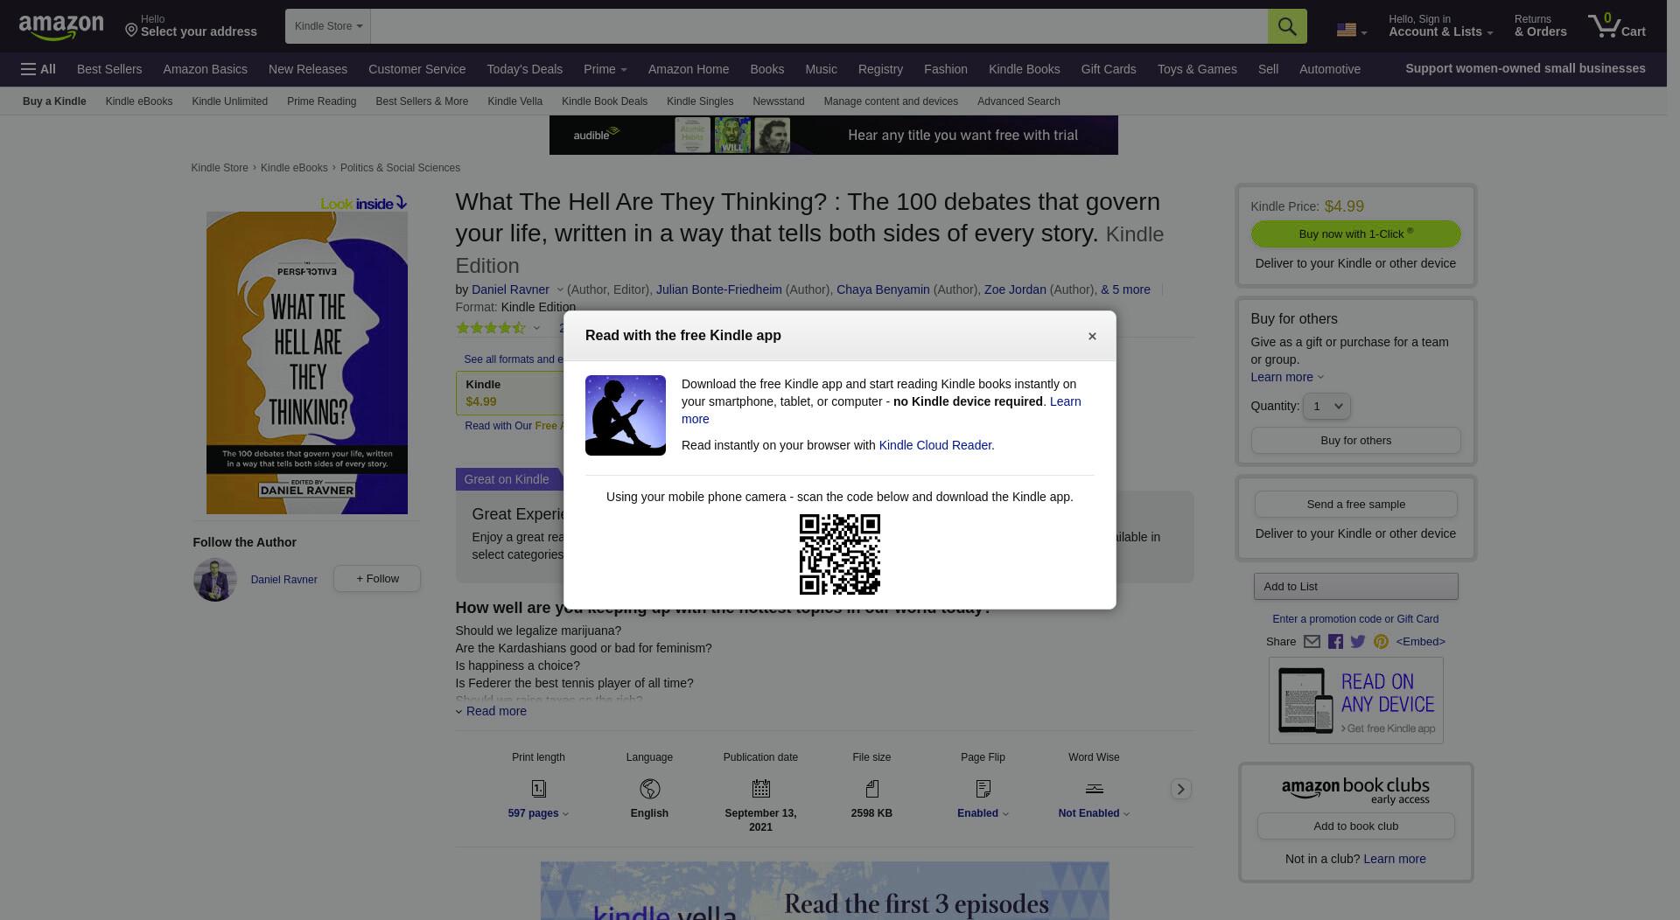The image size is (1680, 920).
Task: Click the search magnifier button
Action: tap(1287, 26)
